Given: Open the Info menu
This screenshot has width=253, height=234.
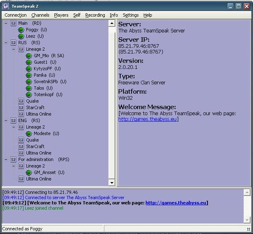Looking at the screenshot, I should [114, 15].
